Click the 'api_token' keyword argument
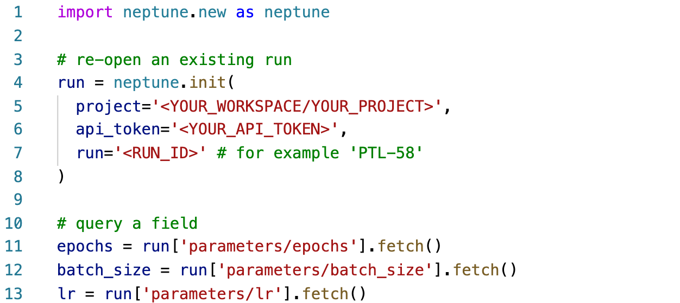 118,130
